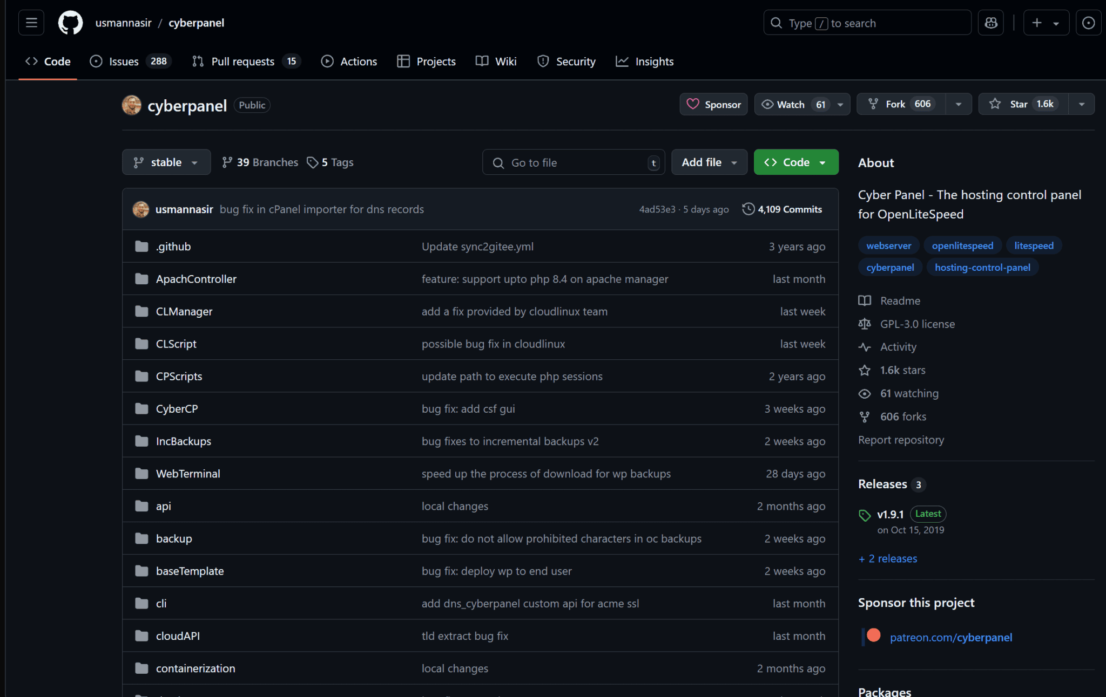Open 'tld extract bug fix' commit
This screenshot has width=1106, height=697.
[464, 635]
